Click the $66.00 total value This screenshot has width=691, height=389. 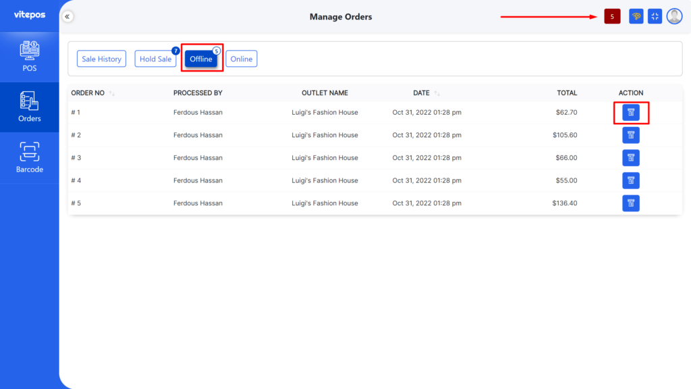point(566,158)
